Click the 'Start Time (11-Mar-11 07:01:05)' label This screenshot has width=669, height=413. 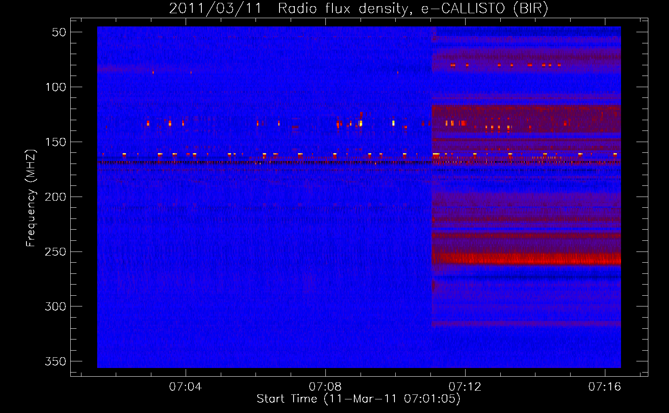(358, 399)
